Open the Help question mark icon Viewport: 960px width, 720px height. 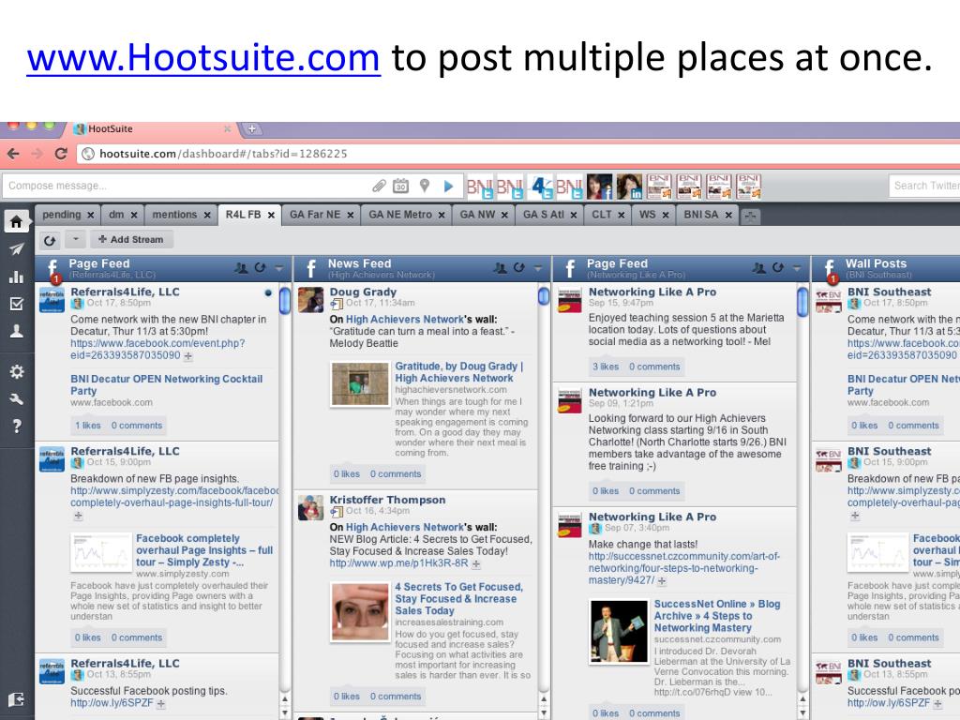pyautogui.click(x=17, y=427)
